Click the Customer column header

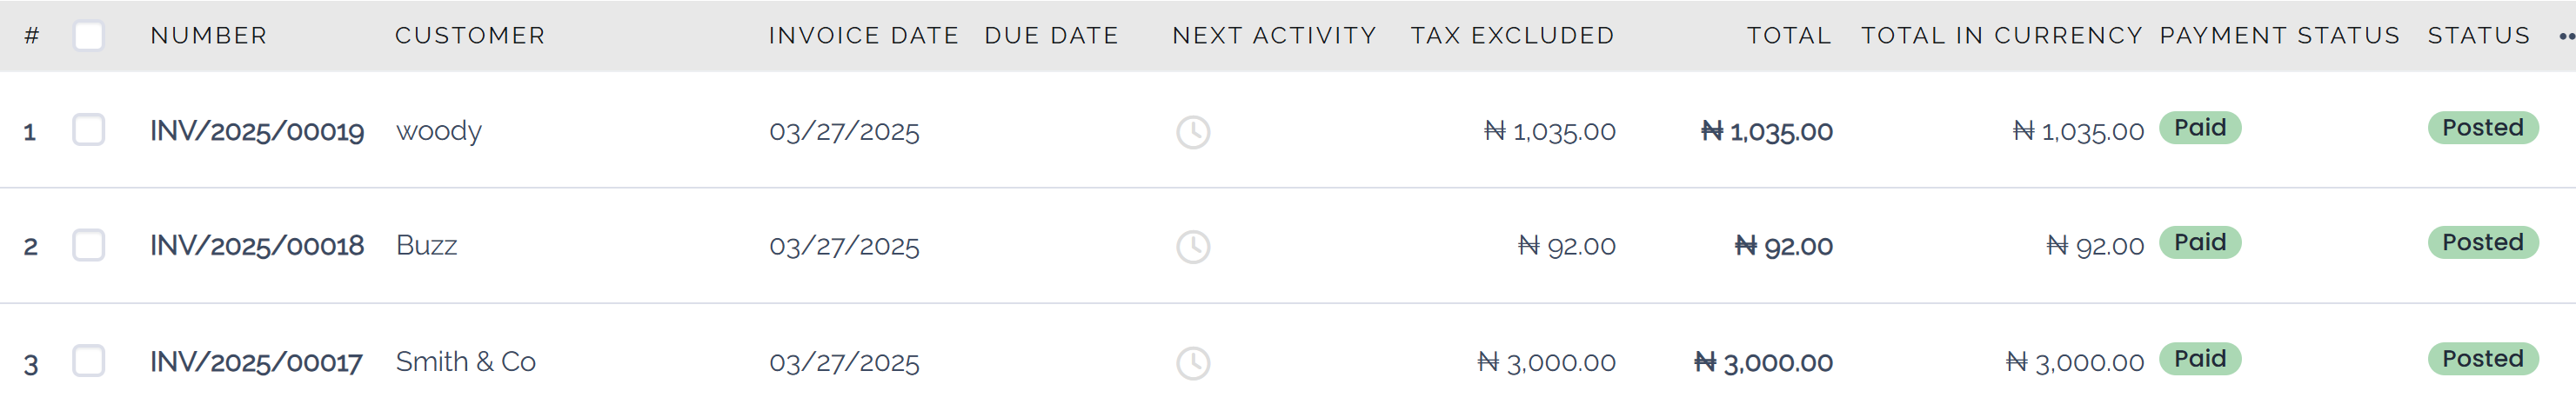pyautogui.click(x=470, y=36)
